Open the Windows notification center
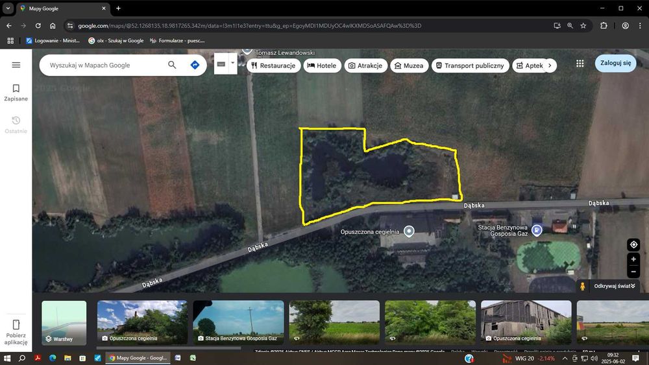This screenshot has width=649, height=365. point(635,359)
